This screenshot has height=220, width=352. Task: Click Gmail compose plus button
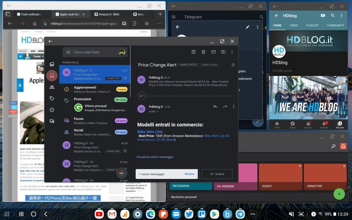click(122, 173)
